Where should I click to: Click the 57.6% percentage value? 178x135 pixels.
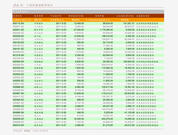pyautogui.click(x=125, y=20)
